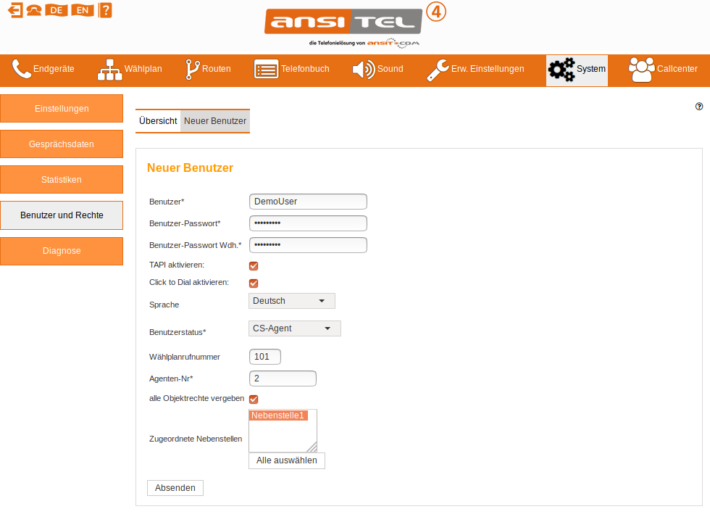Click the orange telephone icon at top

pos(33,10)
